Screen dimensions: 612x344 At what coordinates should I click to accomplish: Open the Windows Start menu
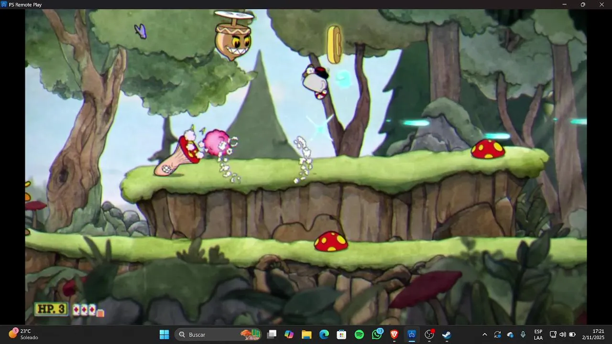pyautogui.click(x=164, y=334)
